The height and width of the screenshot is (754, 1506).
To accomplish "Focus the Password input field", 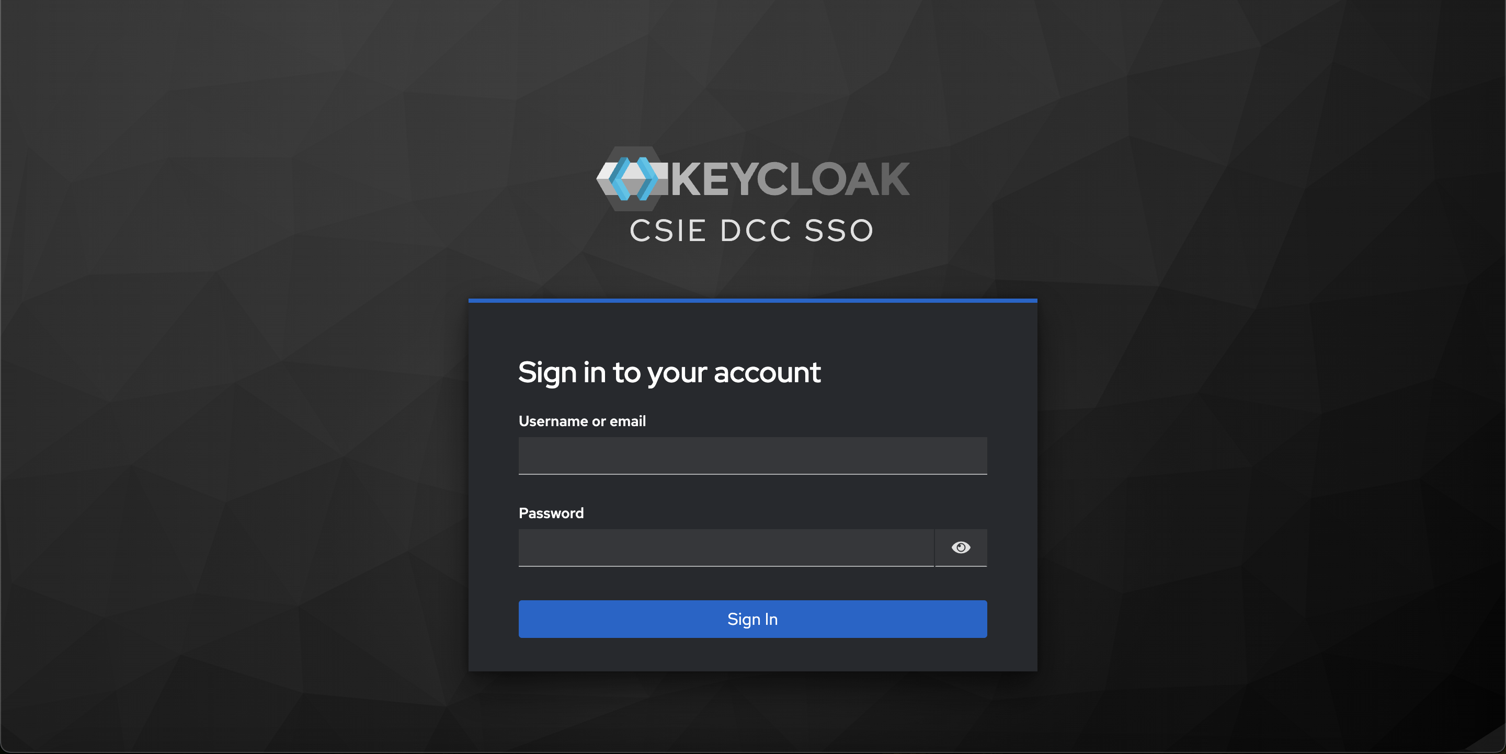I will pyautogui.click(x=726, y=547).
